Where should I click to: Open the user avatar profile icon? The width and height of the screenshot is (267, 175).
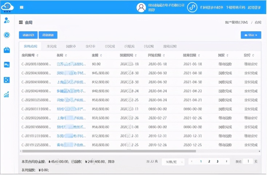pyautogui.click(x=141, y=8)
